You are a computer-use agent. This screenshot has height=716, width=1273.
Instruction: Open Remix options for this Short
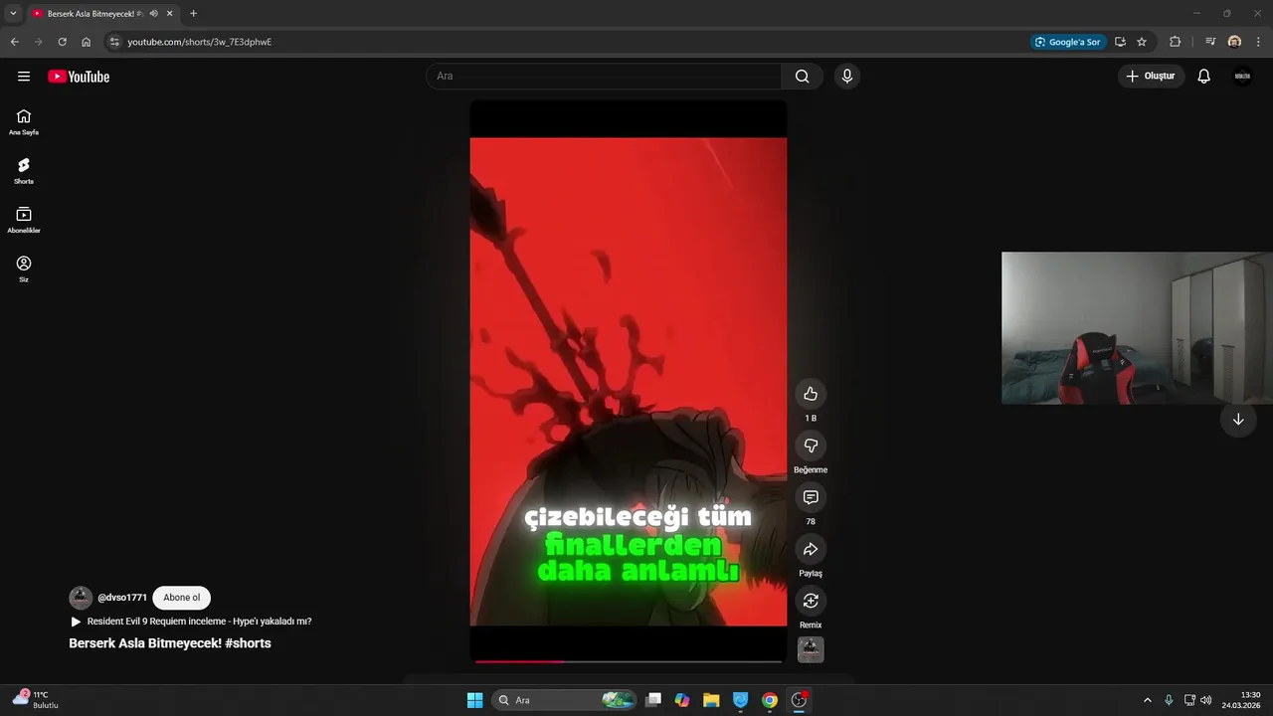(811, 601)
